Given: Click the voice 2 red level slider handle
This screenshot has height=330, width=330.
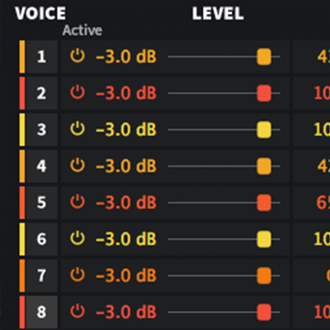Looking at the screenshot, I should click(x=264, y=93).
